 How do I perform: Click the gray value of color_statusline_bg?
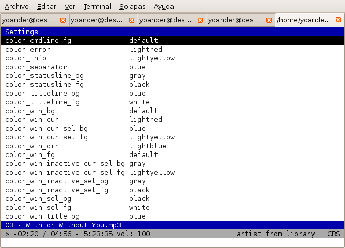tap(137, 76)
